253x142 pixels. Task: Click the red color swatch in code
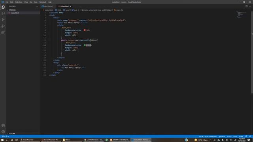[85, 30]
